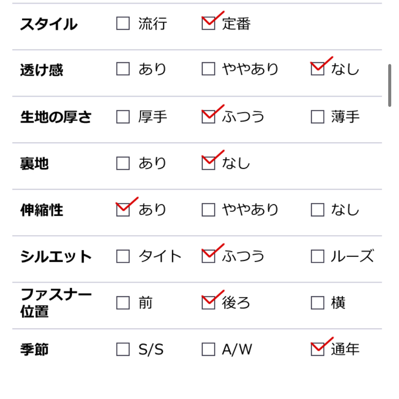Viewport: 399px width, 399px height.
Task: Check the ルーズ silhouette checkbox
Action: pyautogui.click(x=318, y=256)
